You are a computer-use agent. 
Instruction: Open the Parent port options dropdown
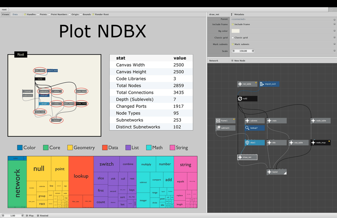point(334,20)
